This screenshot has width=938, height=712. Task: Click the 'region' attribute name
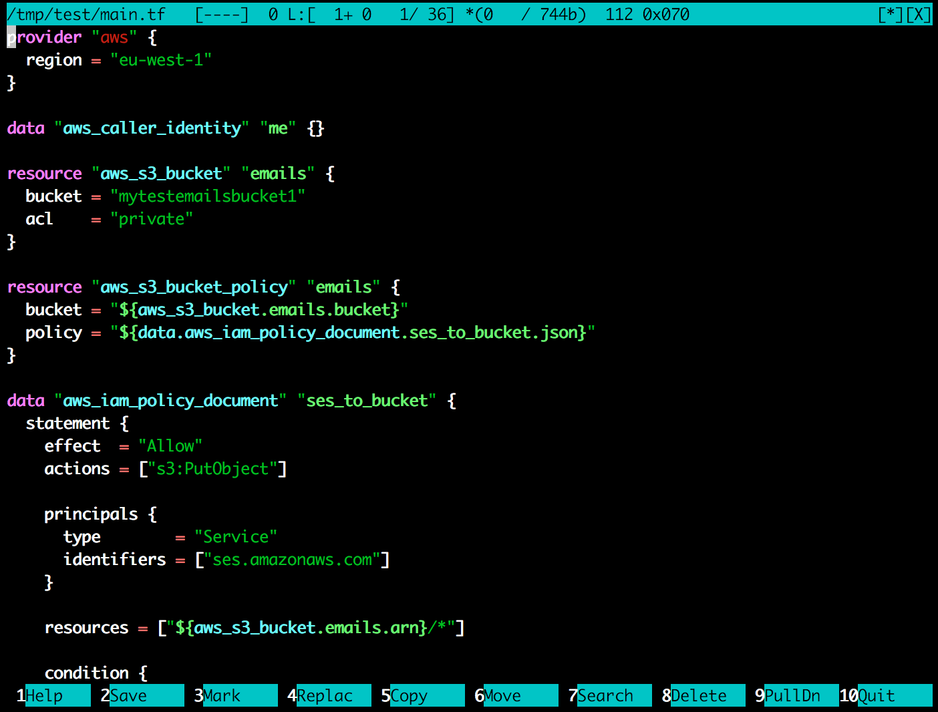point(53,60)
